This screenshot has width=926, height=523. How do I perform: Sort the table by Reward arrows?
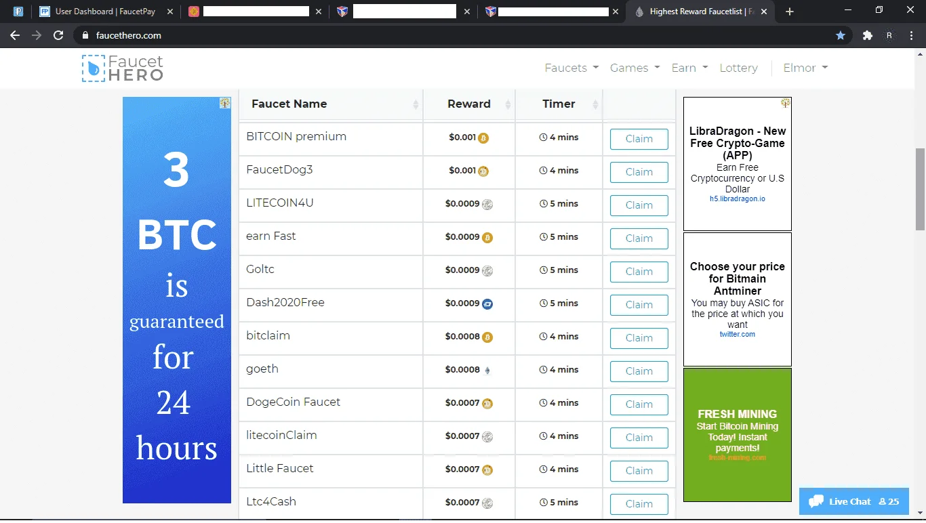pyautogui.click(x=507, y=104)
